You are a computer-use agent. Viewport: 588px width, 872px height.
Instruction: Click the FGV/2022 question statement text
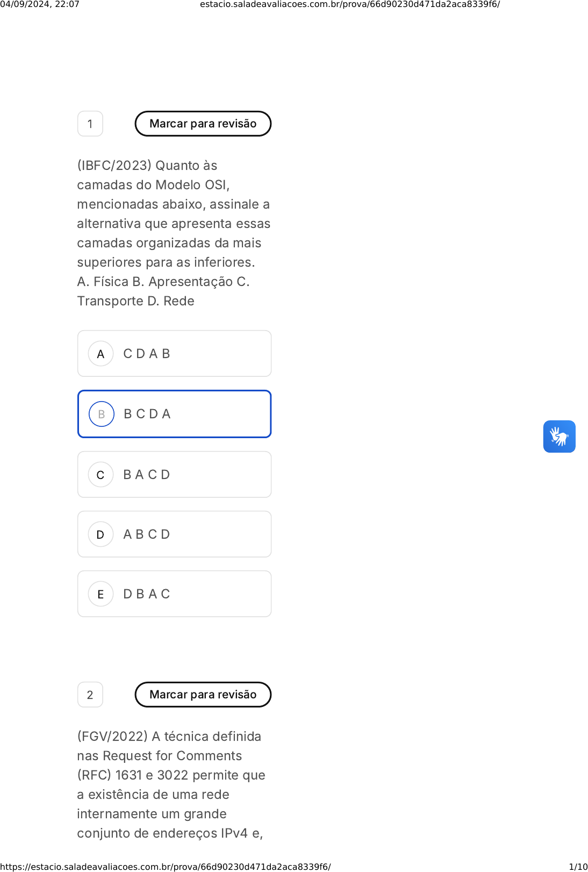pyautogui.click(x=171, y=784)
